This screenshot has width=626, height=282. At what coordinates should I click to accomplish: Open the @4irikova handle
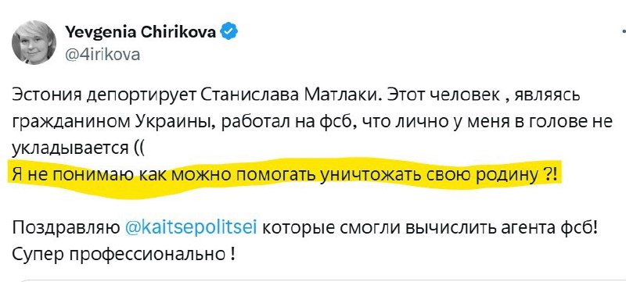click(103, 54)
